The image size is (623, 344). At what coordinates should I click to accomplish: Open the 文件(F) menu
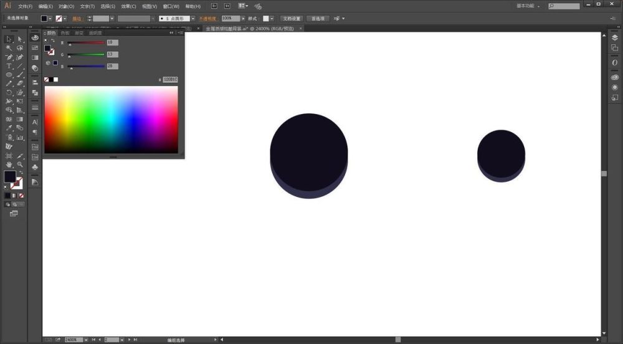click(x=25, y=6)
